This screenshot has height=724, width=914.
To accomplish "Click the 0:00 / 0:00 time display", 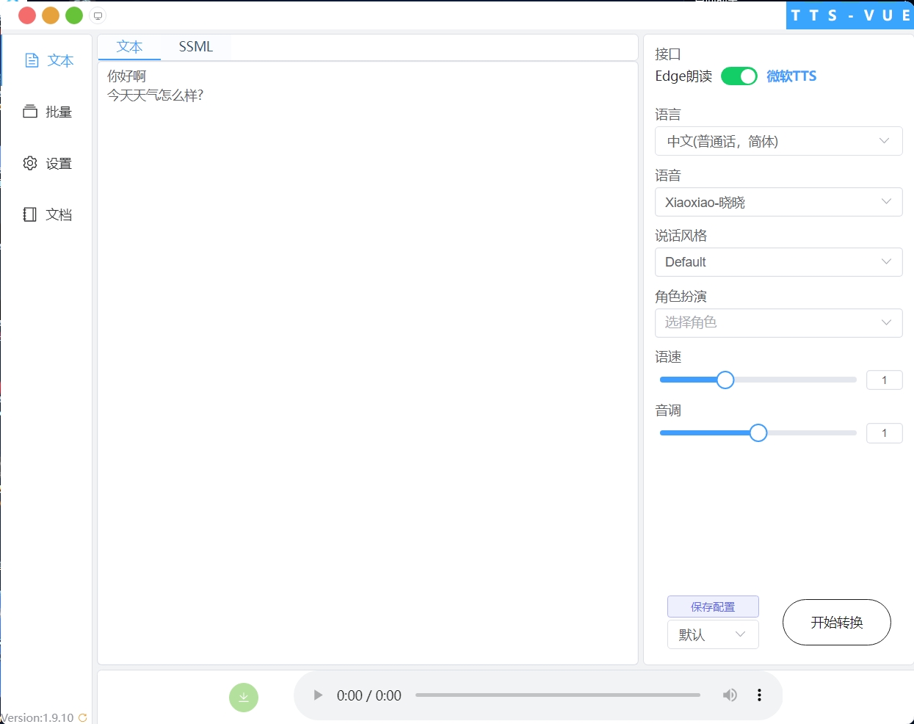I will [369, 695].
